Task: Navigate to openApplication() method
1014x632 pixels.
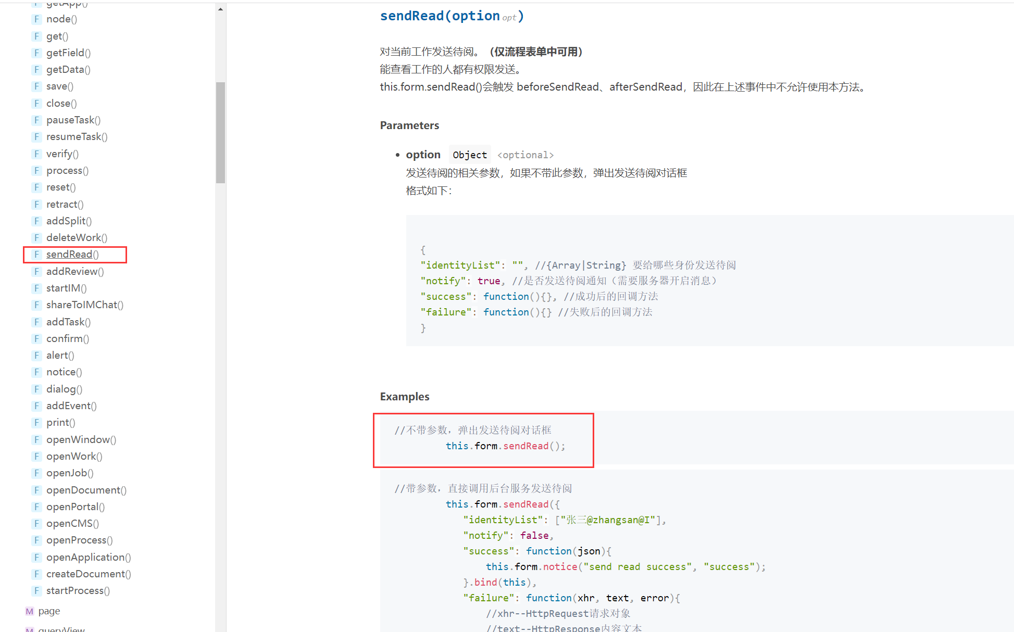Action: [x=89, y=558]
